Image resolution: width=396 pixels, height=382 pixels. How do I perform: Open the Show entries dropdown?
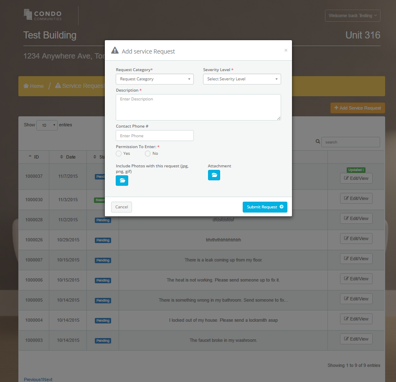pos(47,125)
